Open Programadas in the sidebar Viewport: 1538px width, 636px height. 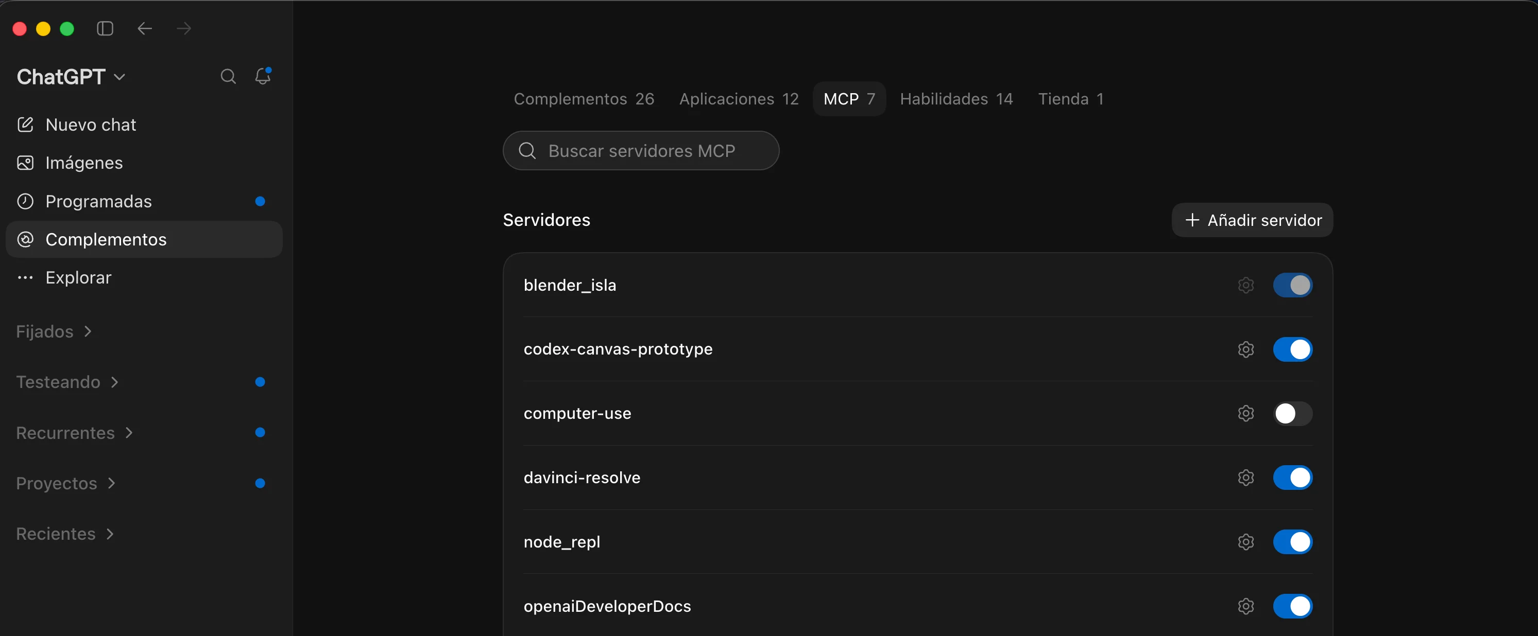[x=144, y=201]
